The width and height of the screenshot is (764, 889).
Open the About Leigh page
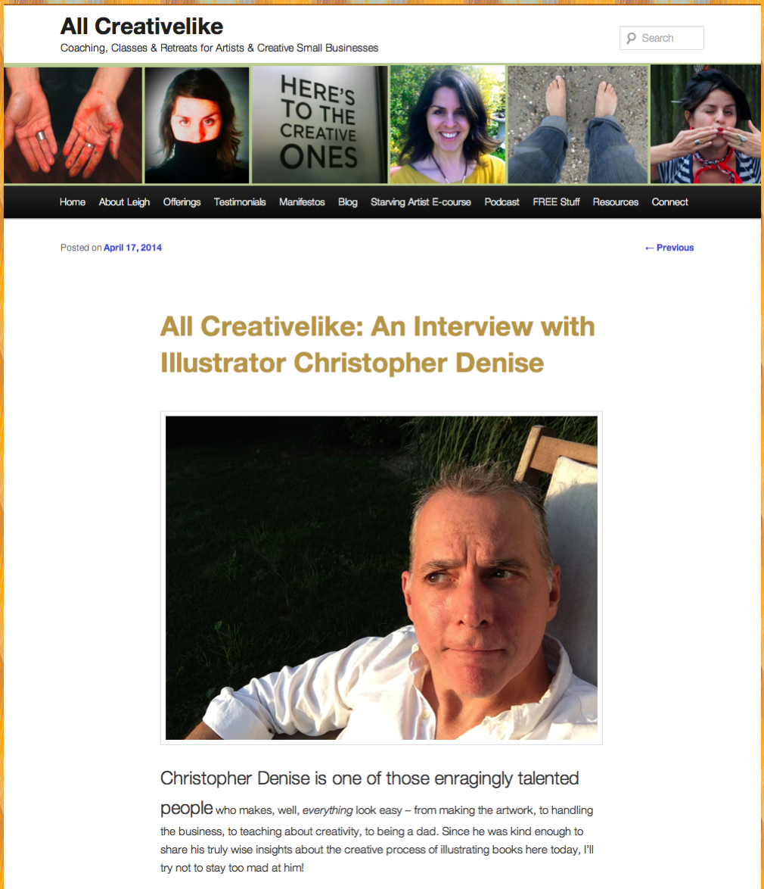pyautogui.click(x=124, y=202)
